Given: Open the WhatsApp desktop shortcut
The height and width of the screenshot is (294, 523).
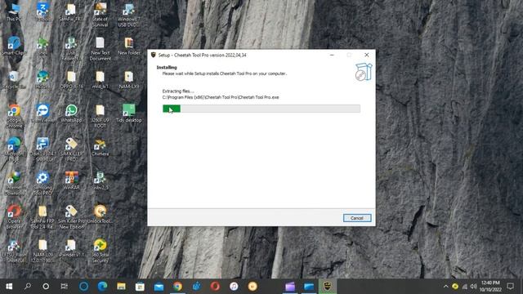Looking at the screenshot, I should point(71,114).
